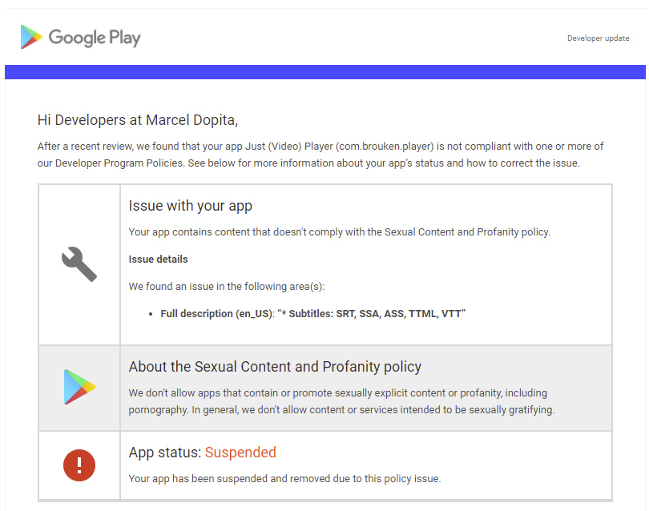Click About the Sexual Content and Profanity heading

point(275,367)
